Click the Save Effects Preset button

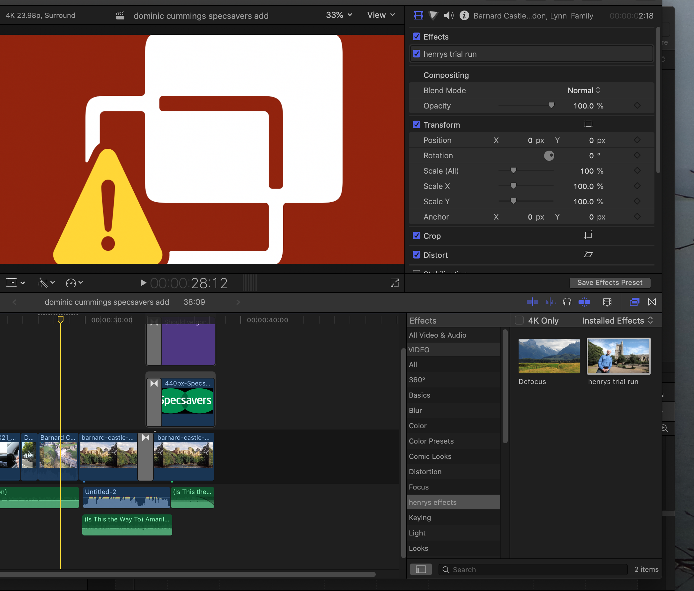tap(609, 282)
